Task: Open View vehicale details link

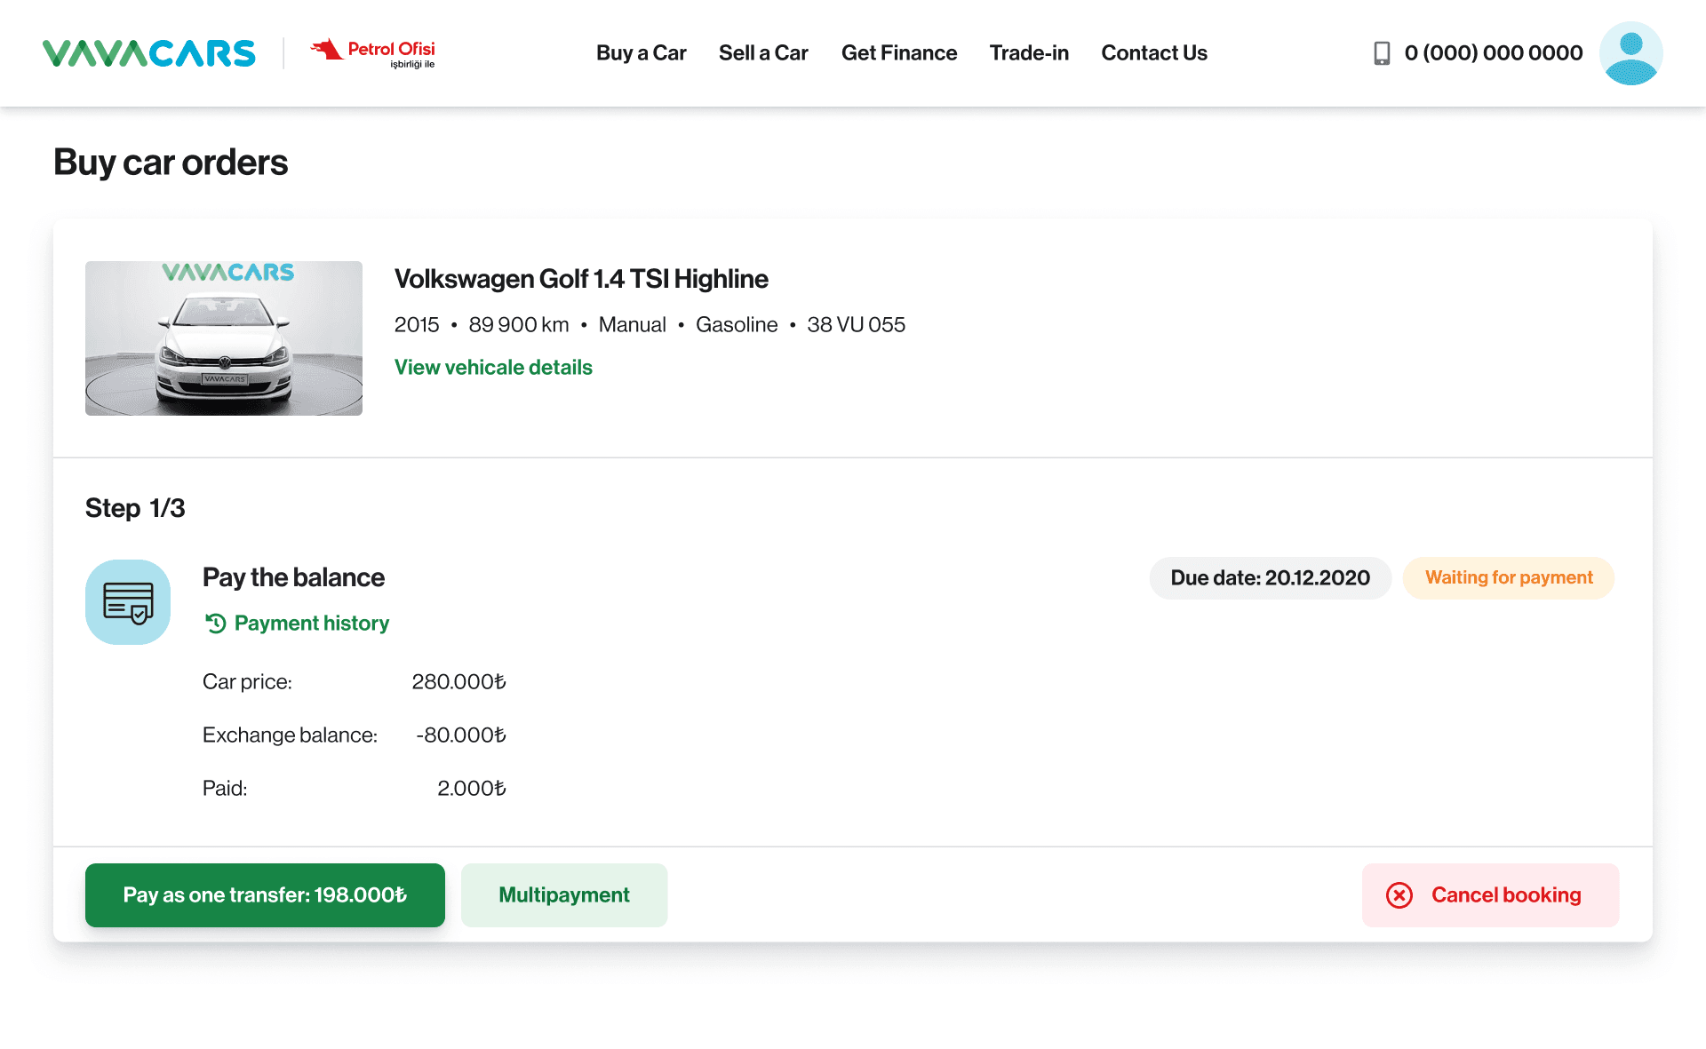Action: tap(493, 368)
